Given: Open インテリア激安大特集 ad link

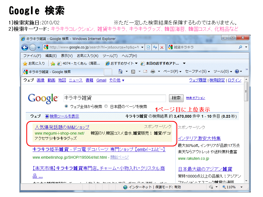Looking at the screenshot, I should [199, 138].
